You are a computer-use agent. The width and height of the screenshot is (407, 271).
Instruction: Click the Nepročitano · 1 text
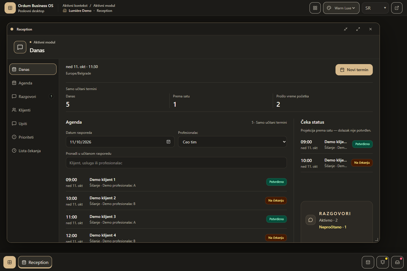click(333, 227)
